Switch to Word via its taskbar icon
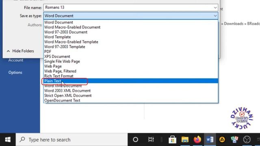This screenshot has width=260, height=146. tap(210, 140)
